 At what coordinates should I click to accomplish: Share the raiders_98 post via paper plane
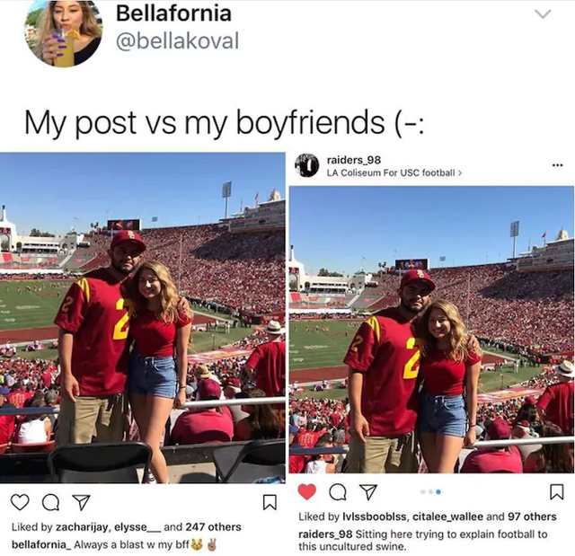[367, 492]
